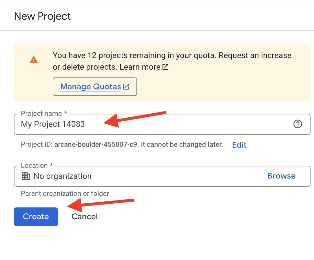Cancel the new project form
The height and width of the screenshot is (260, 314).
85,217
